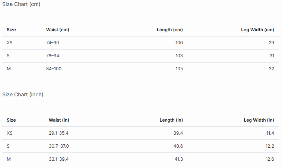This screenshot has width=282, height=167.
Task: Select the 'Leg Width (cm)' column header
Action: pos(257,30)
